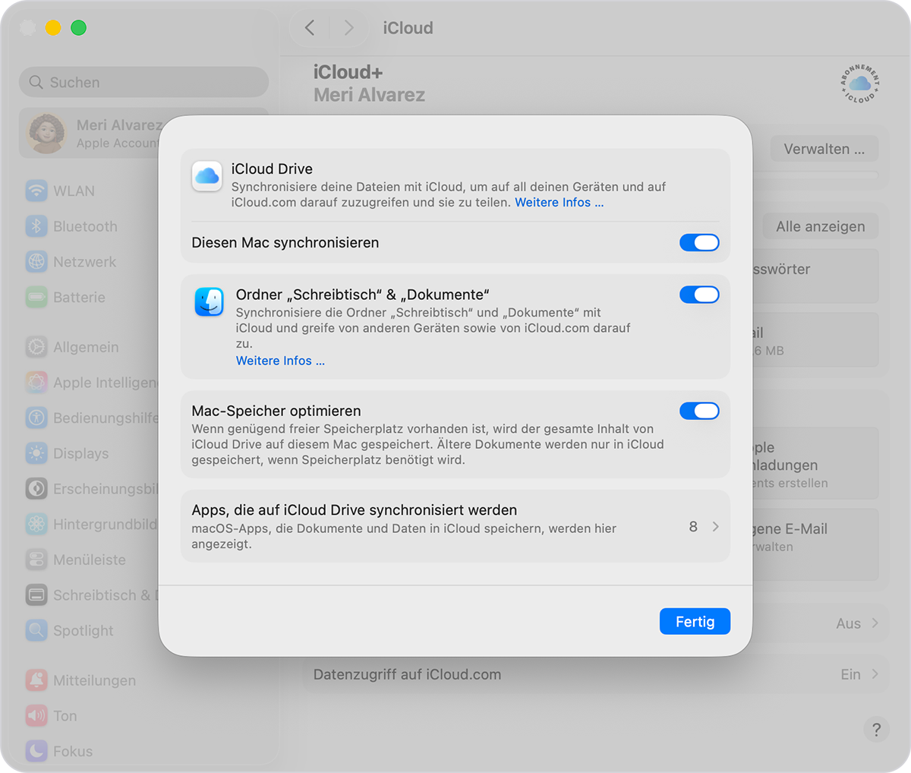Image resolution: width=911 pixels, height=773 pixels.
Task: Click the iCloud Drive cloud icon
Action: tap(207, 176)
